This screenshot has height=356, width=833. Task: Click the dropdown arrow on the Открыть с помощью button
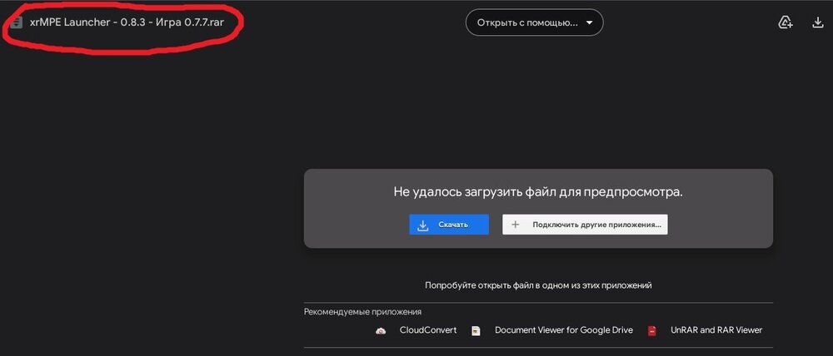pos(589,22)
